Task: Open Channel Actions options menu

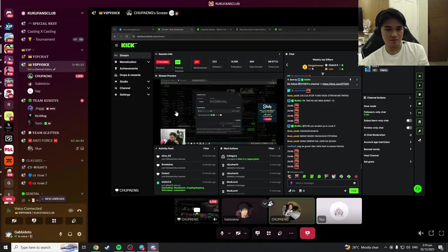Action: 410,98
